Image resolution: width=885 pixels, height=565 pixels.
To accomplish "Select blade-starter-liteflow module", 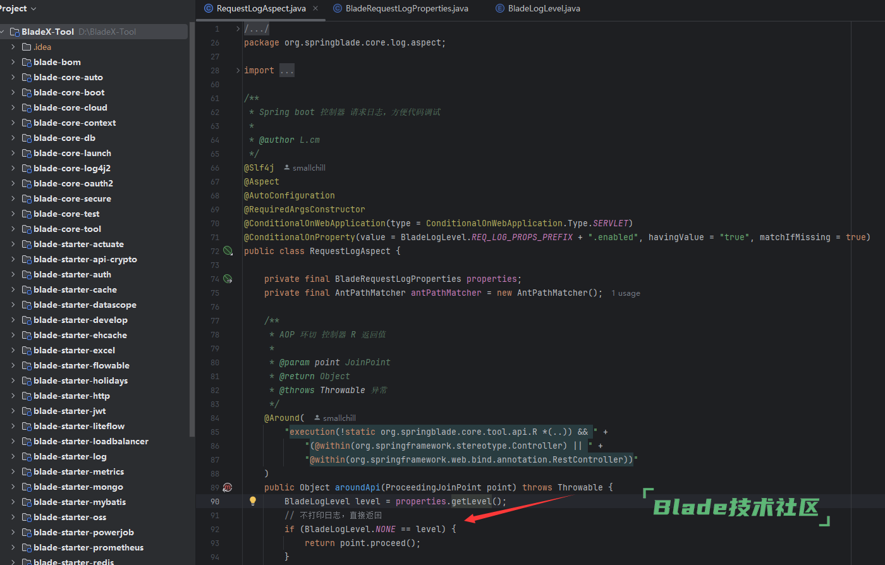I will coord(79,426).
